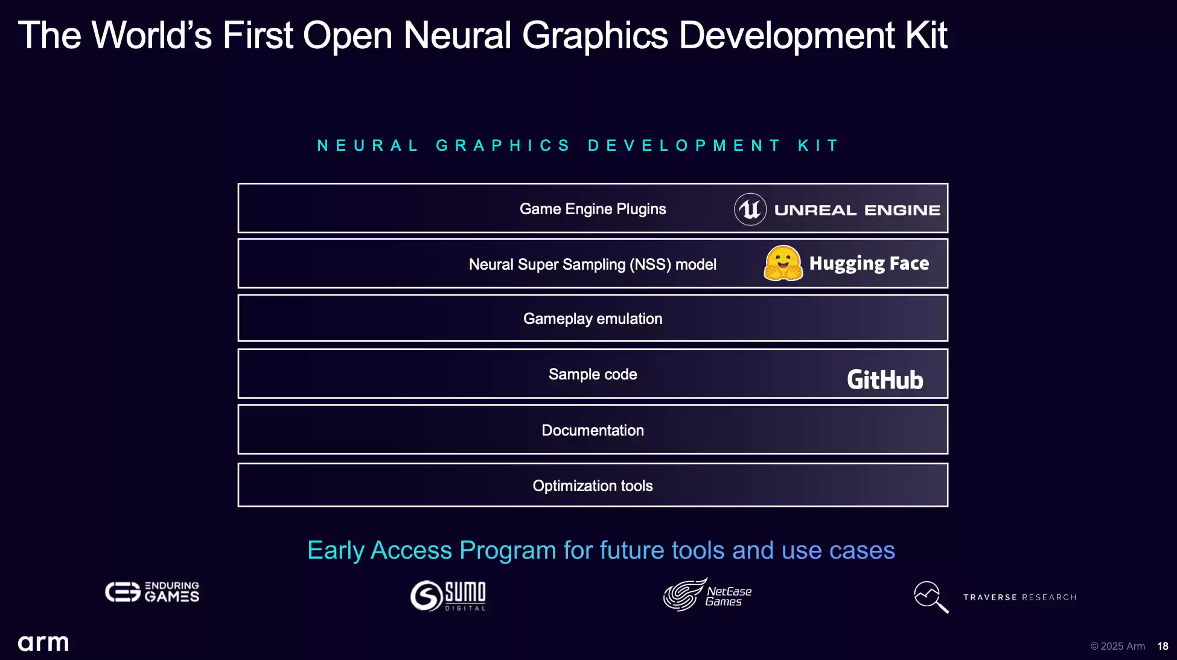Click the Enduring Games logo

(x=152, y=592)
